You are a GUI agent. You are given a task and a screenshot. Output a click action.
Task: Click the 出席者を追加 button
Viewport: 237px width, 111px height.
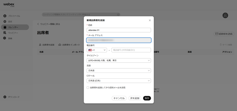tap(47, 45)
